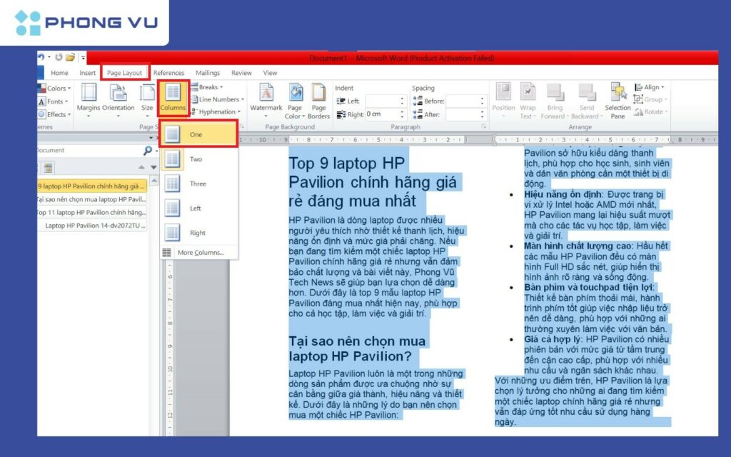Open the Mailings tab
This screenshot has width=731, height=457.
pyautogui.click(x=208, y=73)
